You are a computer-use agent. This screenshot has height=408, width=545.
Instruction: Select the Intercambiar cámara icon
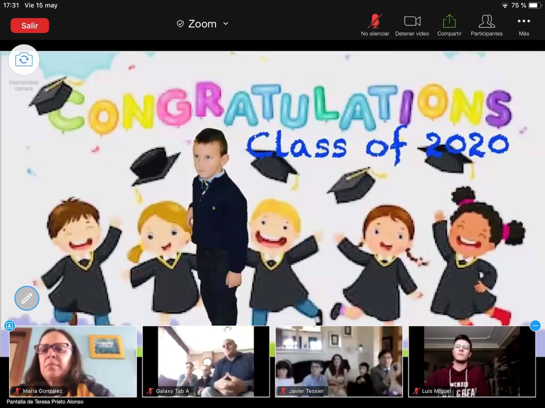(x=24, y=59)
